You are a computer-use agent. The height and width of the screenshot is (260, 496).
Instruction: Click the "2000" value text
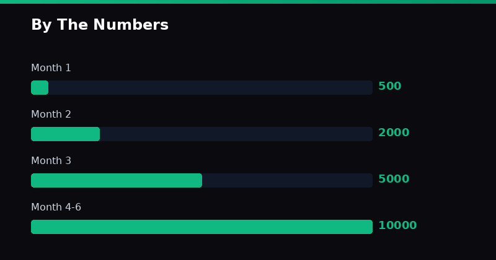coord(394,133)
